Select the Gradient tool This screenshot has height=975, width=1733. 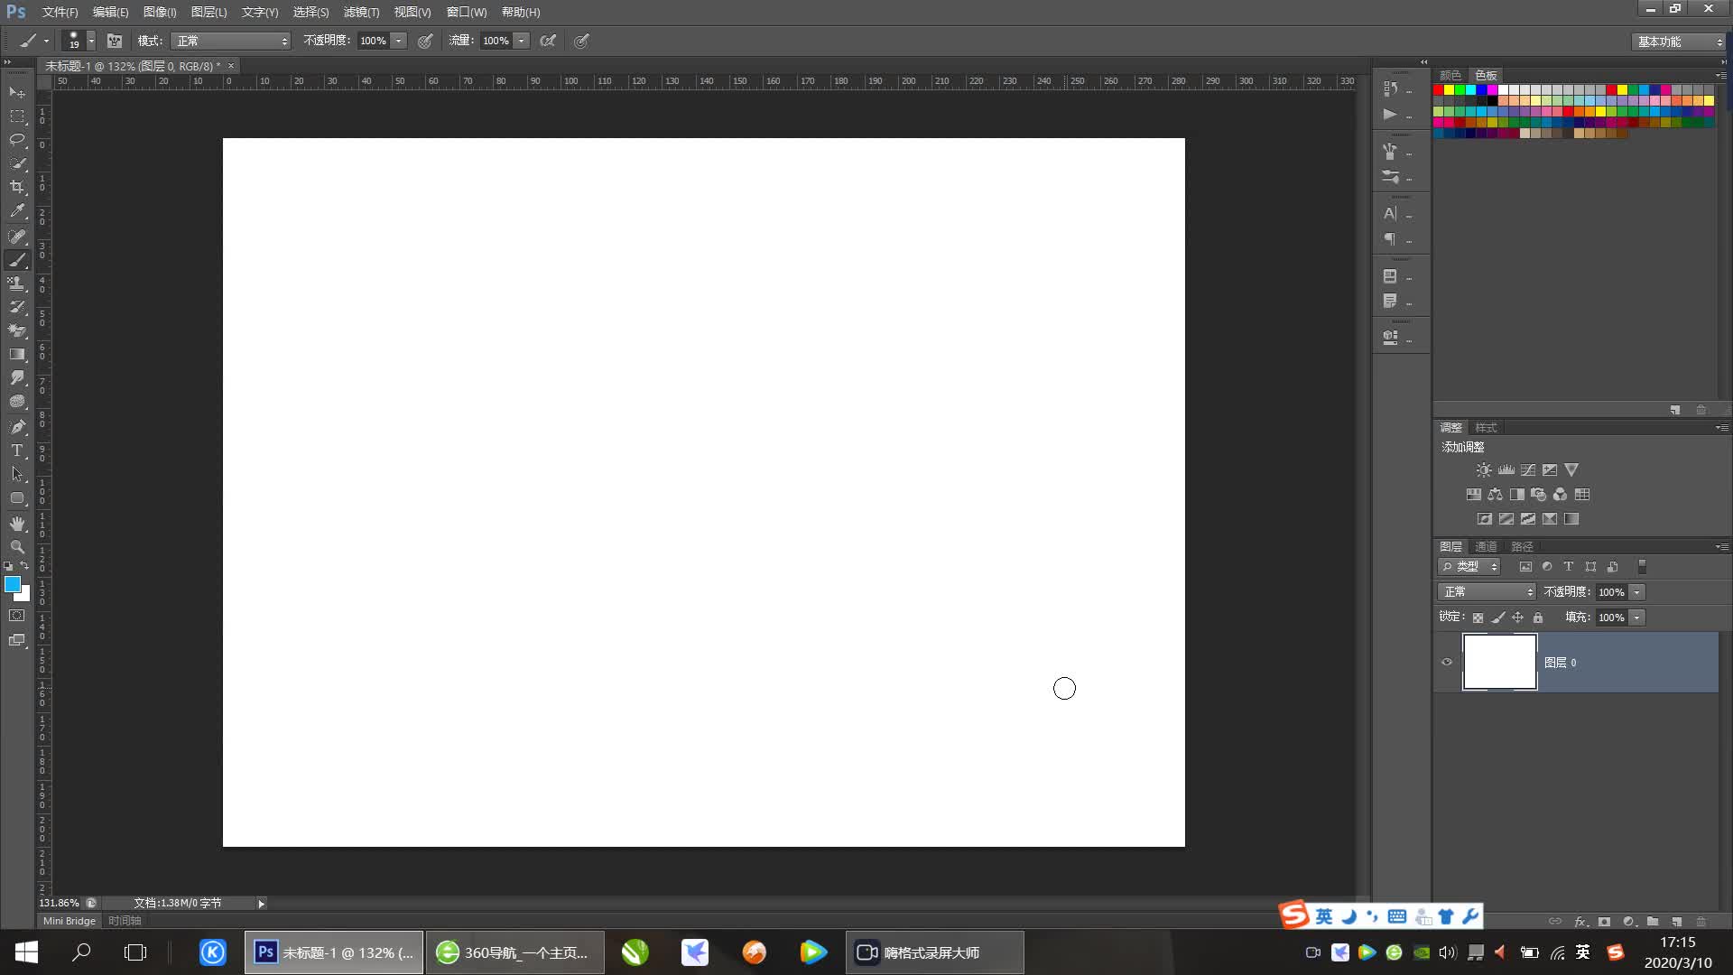17,355
